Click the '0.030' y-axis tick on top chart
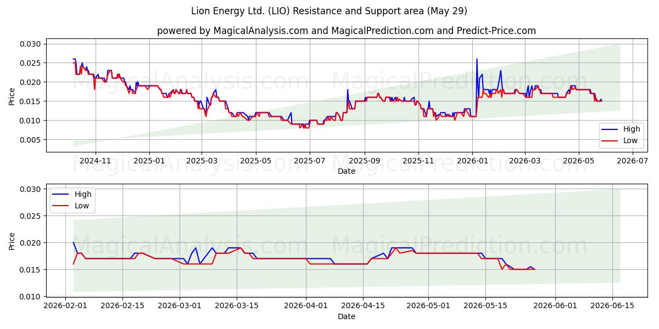 pyautogui.click(x=31, y=44)
